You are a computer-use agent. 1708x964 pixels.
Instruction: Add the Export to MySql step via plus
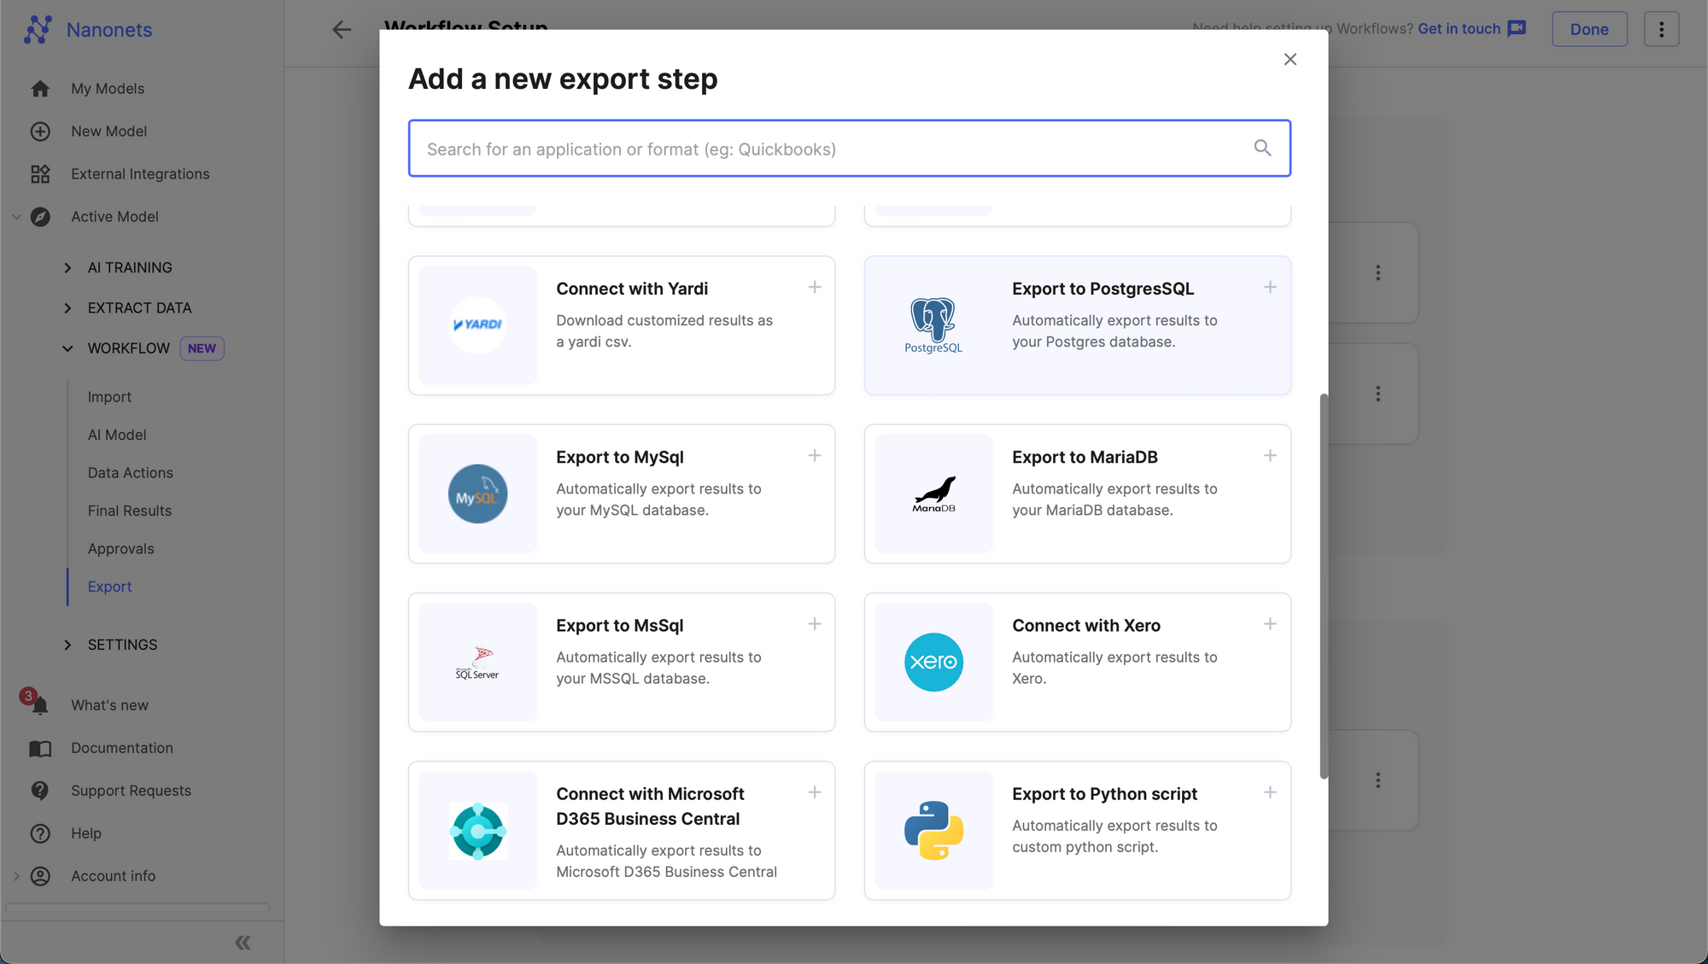[x=814, y=456]
